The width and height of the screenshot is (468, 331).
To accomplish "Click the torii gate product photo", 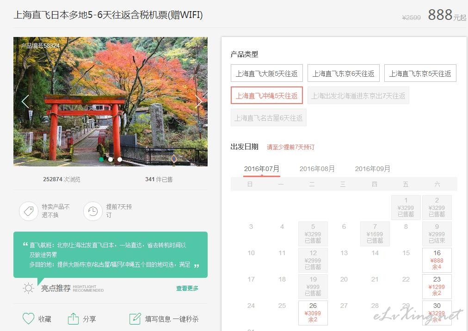I will click(x=111, y=102).
